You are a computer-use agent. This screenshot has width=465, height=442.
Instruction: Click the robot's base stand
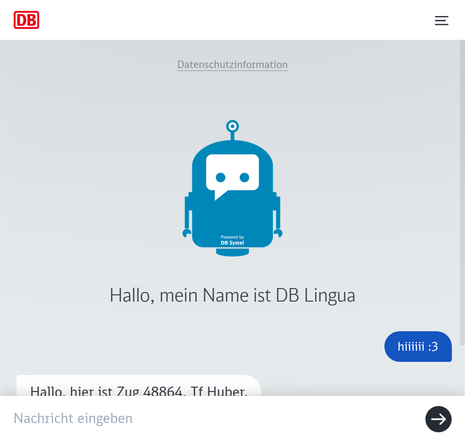pyautogui.click(x=232, y=252)
